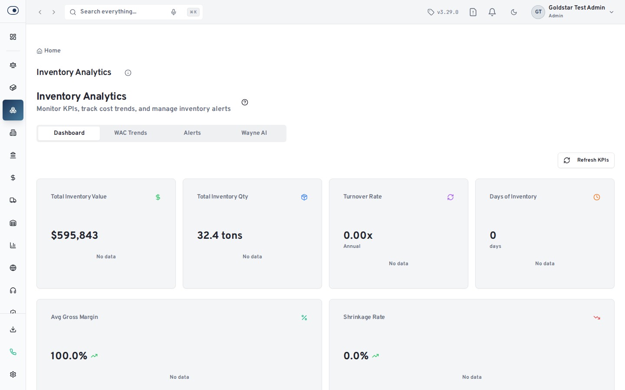Click the Shrinkage Rate card title
625x390 pixels.
tap(364, 317)
